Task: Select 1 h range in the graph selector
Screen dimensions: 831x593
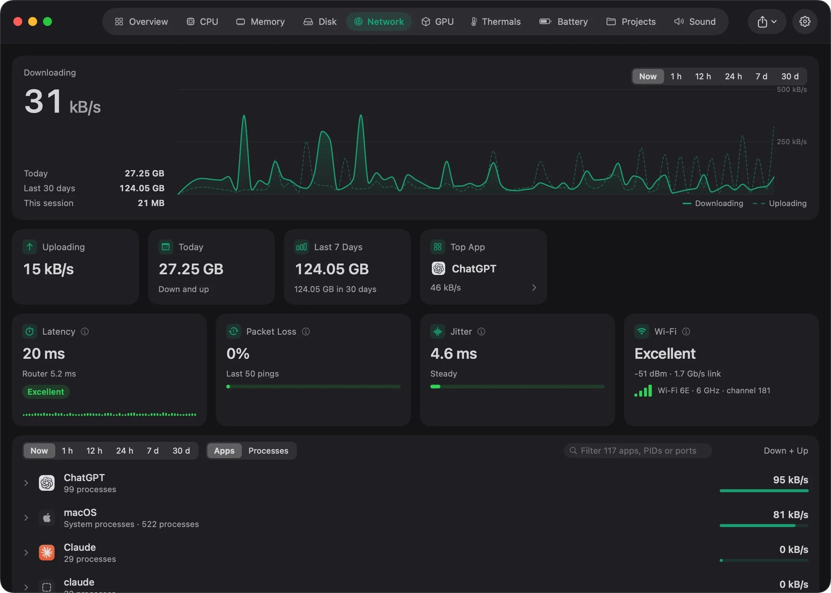Action: pos(676,76)
